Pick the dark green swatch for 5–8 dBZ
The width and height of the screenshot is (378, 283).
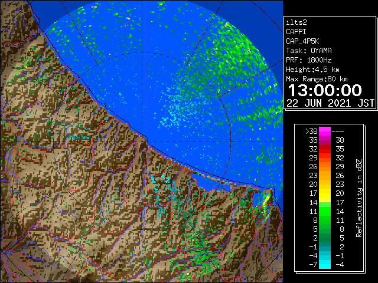pos(325,229)
